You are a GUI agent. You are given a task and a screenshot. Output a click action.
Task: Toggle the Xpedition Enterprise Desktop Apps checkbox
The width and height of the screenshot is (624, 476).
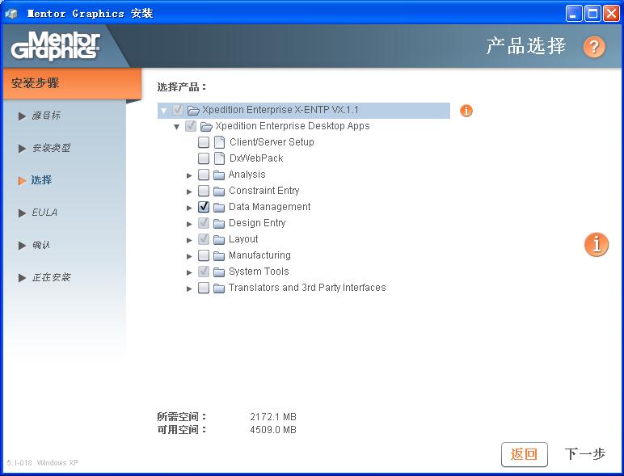191,126
